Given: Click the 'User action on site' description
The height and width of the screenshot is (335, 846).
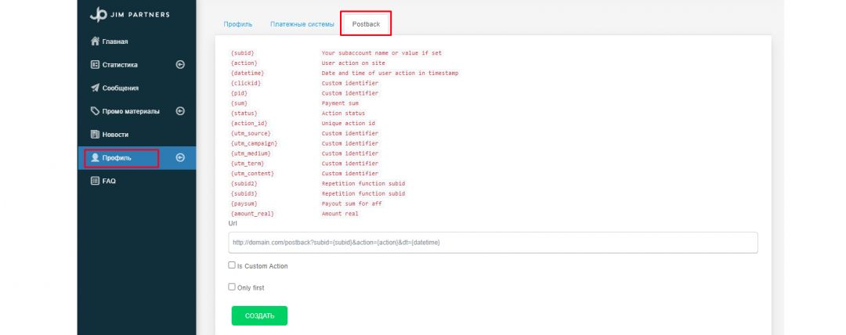Looking at the screenshot, I should (x=352, y=63).
